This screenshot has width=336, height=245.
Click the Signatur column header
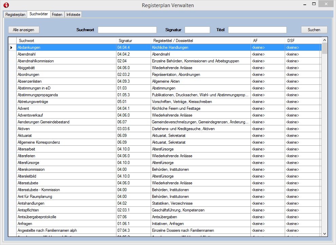coord(133,41)
